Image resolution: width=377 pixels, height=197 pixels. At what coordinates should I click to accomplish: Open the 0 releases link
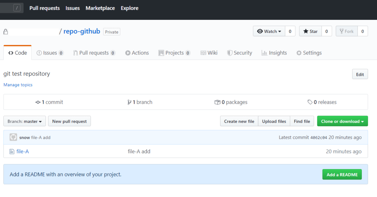coord(322,102)
